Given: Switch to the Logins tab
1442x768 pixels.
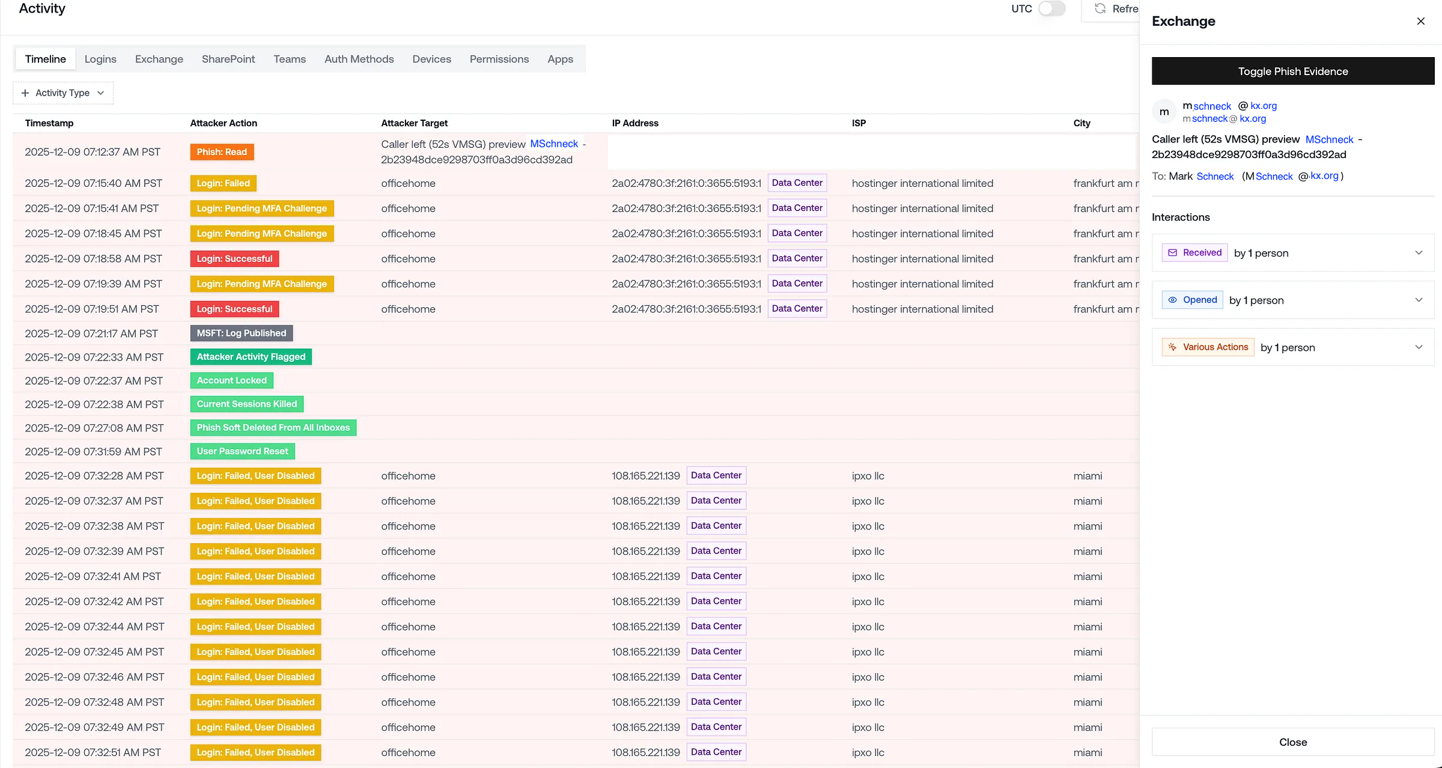Looking at the screenshot, I should [100, 59].
